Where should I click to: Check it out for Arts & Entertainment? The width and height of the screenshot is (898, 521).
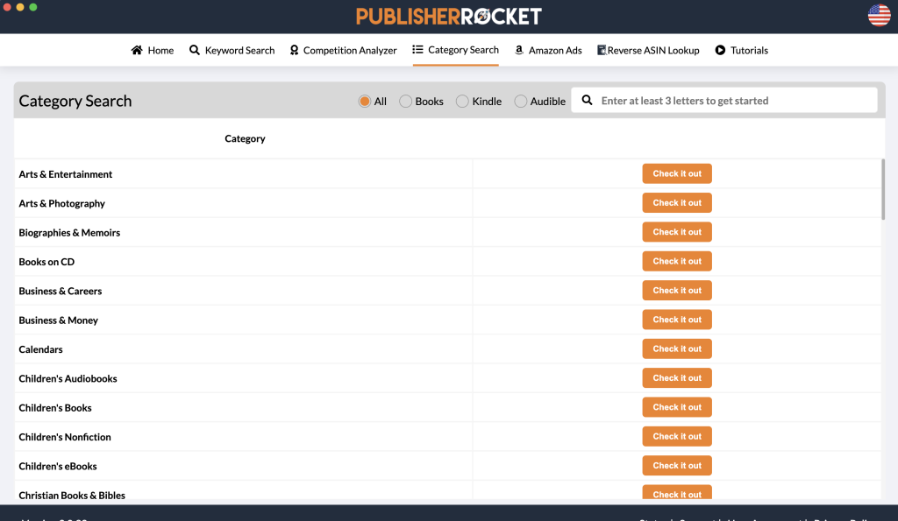[677, 173]
